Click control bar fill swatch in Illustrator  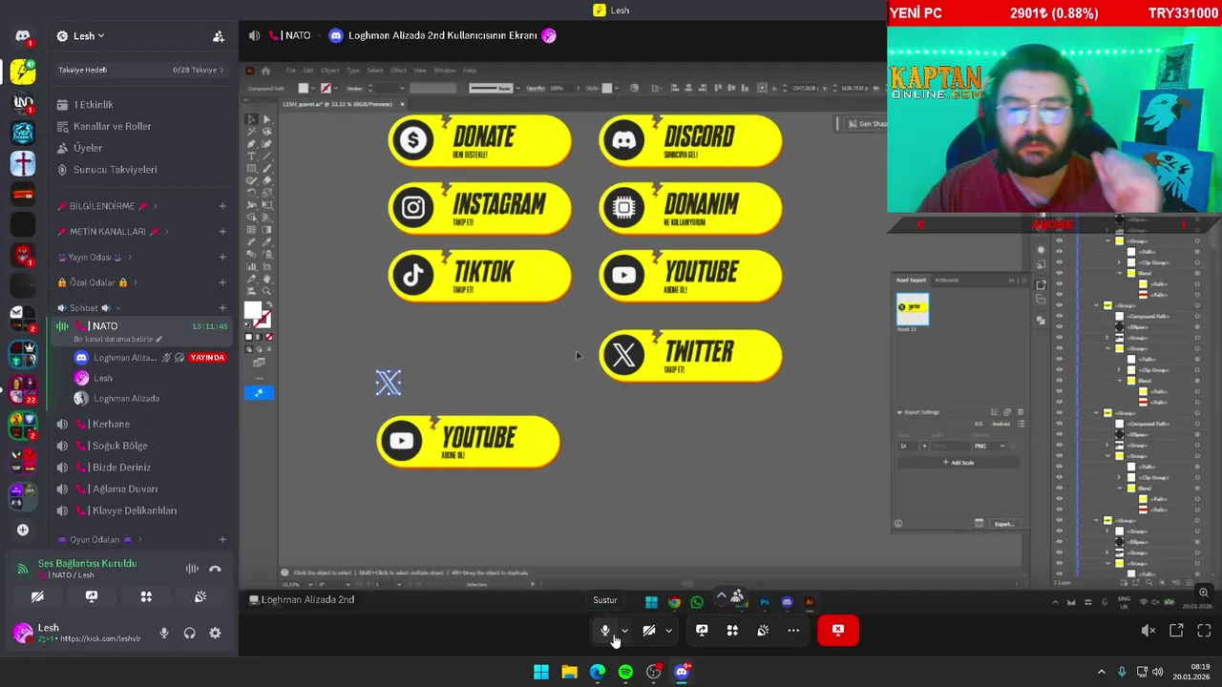pyautogui.click(x=304, y=88)
